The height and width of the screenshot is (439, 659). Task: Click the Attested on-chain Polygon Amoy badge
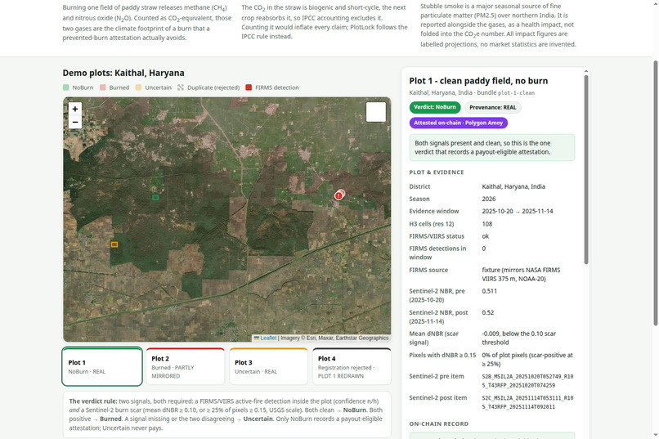pos(459,123)
